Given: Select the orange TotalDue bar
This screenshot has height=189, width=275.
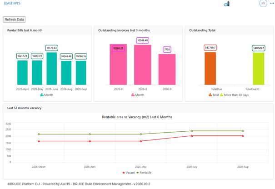Looking at the screenshot, I should point(210,69).
